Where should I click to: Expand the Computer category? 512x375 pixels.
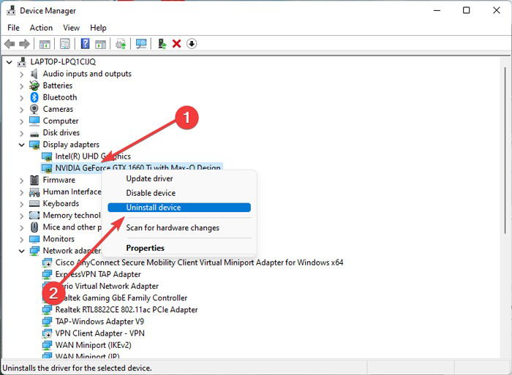(x=21, y=121)
